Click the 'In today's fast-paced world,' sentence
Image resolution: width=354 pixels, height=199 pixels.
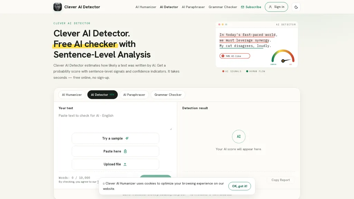pyautogui.click(x=248, y=35)
